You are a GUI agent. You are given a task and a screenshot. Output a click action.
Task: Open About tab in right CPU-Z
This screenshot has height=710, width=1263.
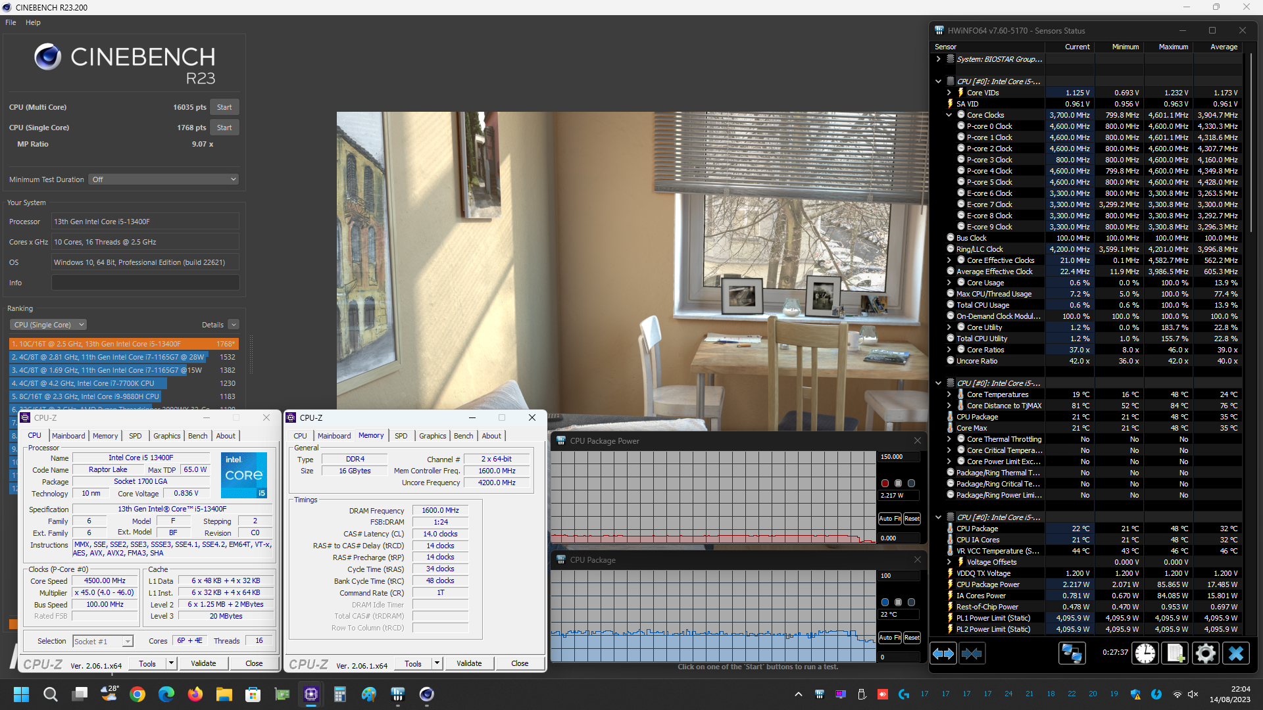(x=491, y=436)
